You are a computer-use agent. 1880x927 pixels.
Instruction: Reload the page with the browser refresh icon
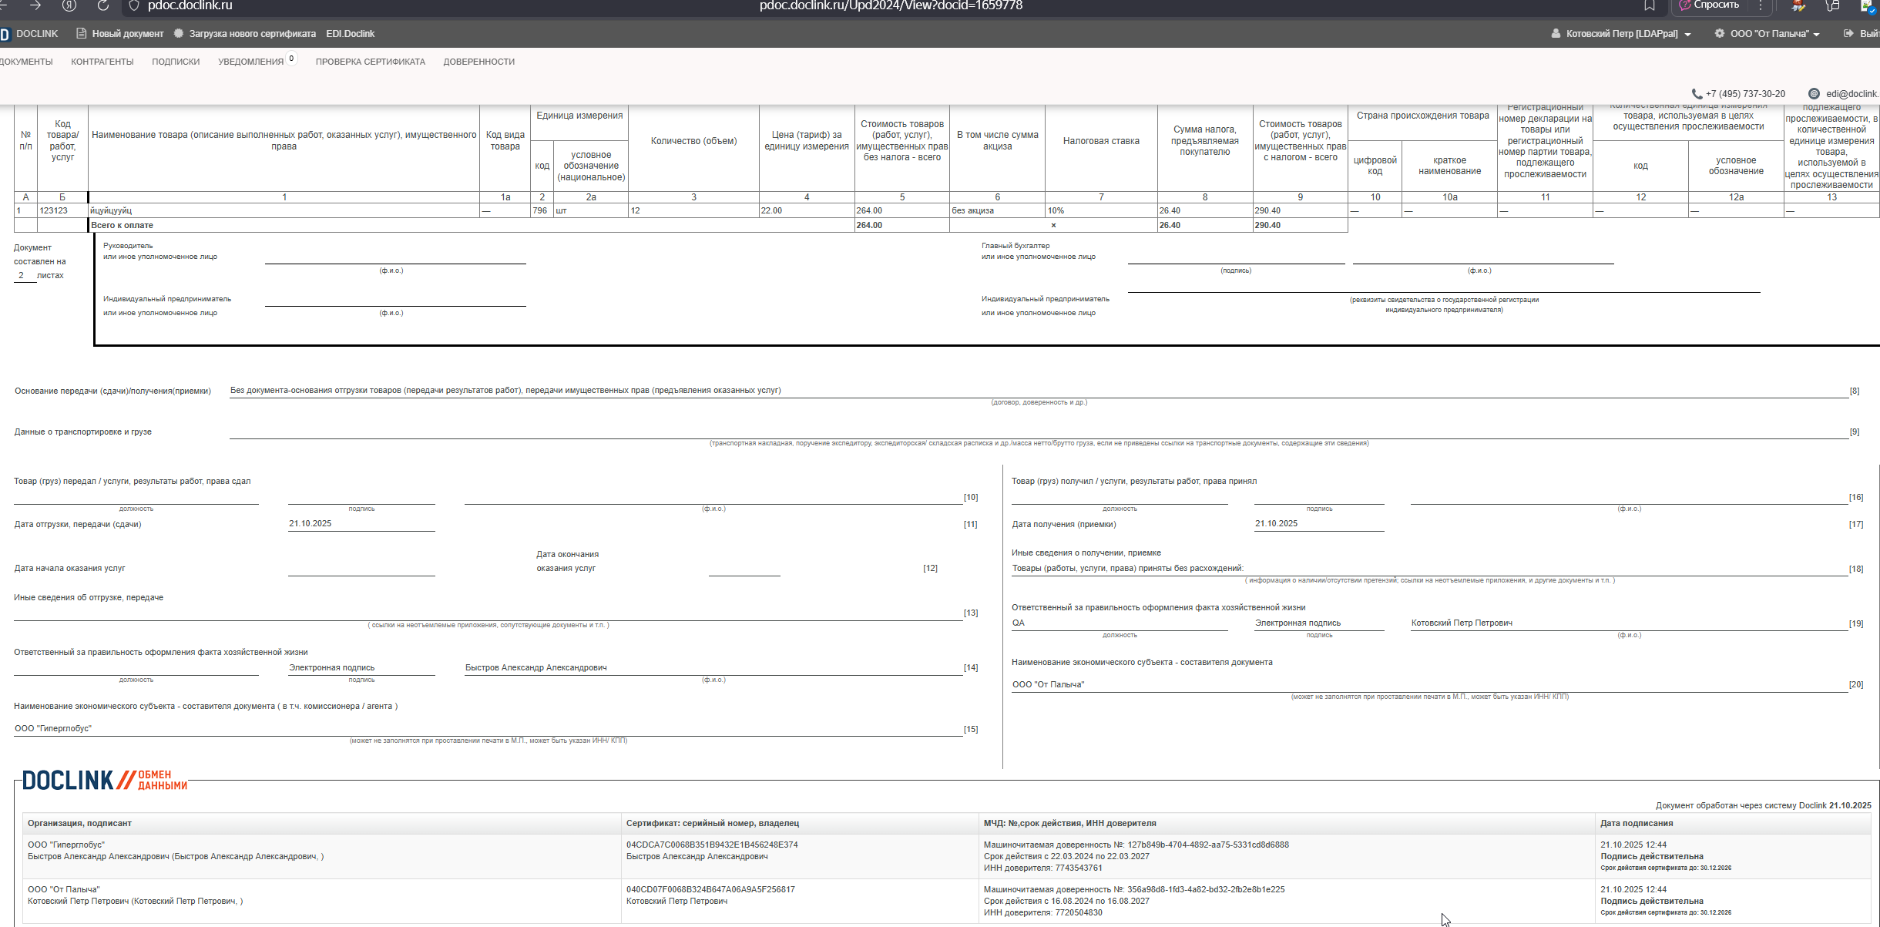coord(103,5)
